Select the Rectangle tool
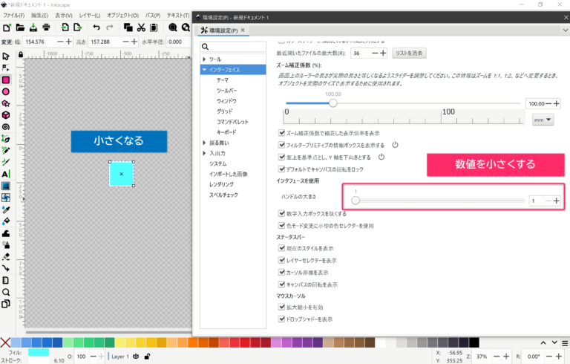 [6, 80]
